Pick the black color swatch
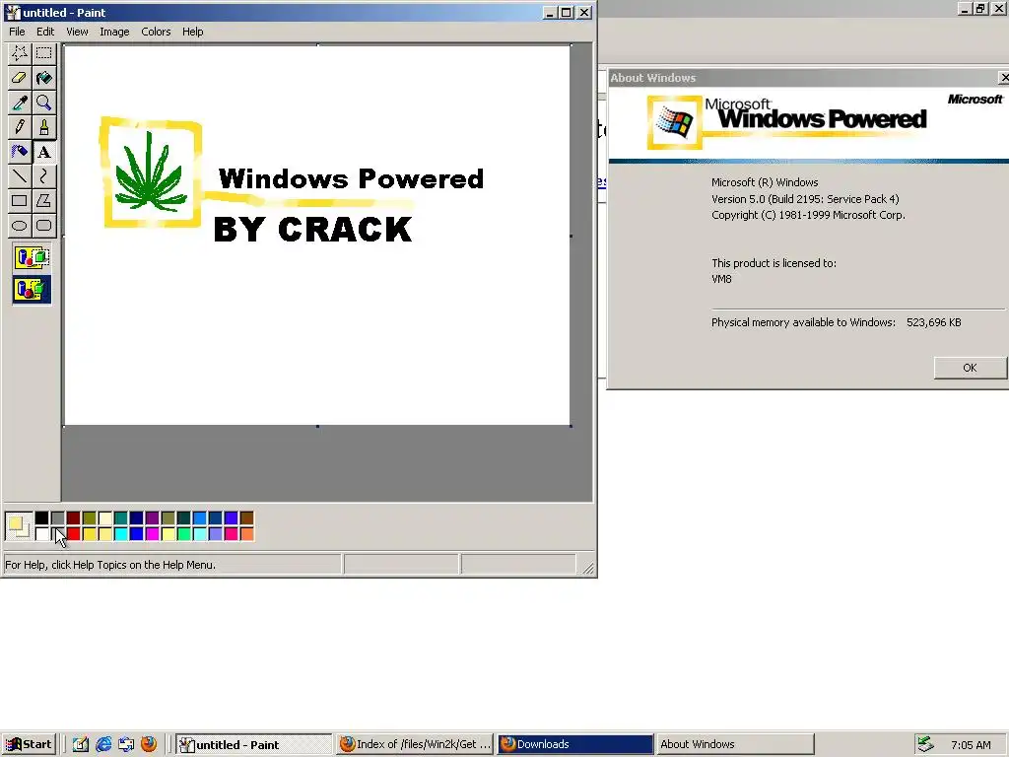Viewport: 1009px width, 757px height. (x=41, y=517)
